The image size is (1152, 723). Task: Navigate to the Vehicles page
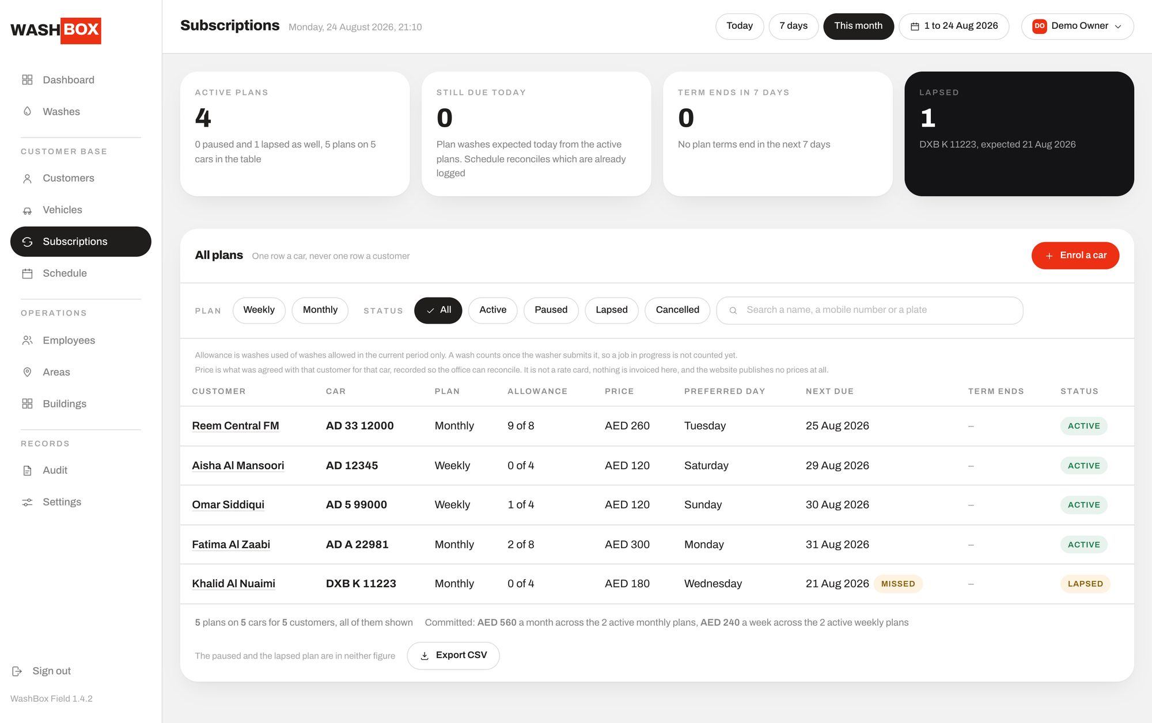pyautogui.click(x=81, y=210)
